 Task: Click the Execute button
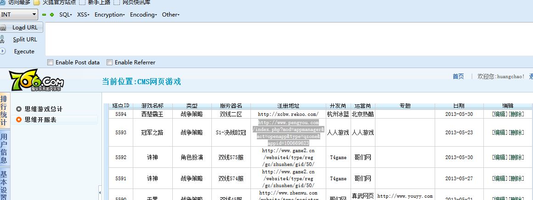click(24, 51)
